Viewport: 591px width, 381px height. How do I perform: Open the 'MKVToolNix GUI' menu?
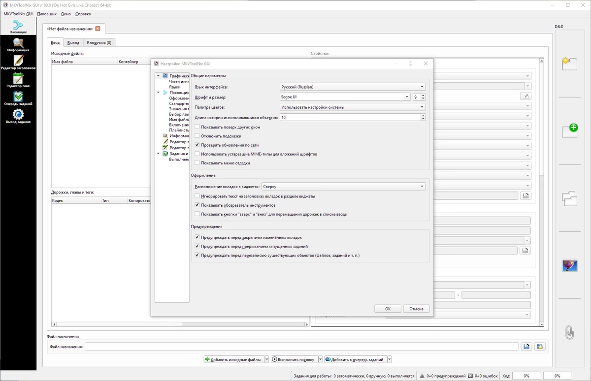(18, 14)
